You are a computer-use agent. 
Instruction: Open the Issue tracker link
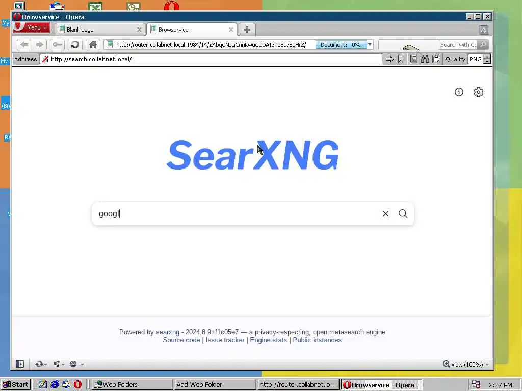click(x=225, y=340)
